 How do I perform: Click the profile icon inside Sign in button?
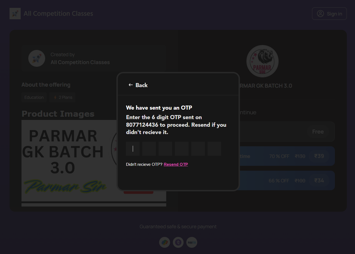(x=320, y=14)
